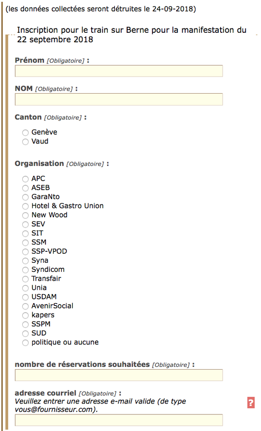The width and height of the screenshot is (261, 431).
Task: Select the New Wood option
Action: point(25,216)
